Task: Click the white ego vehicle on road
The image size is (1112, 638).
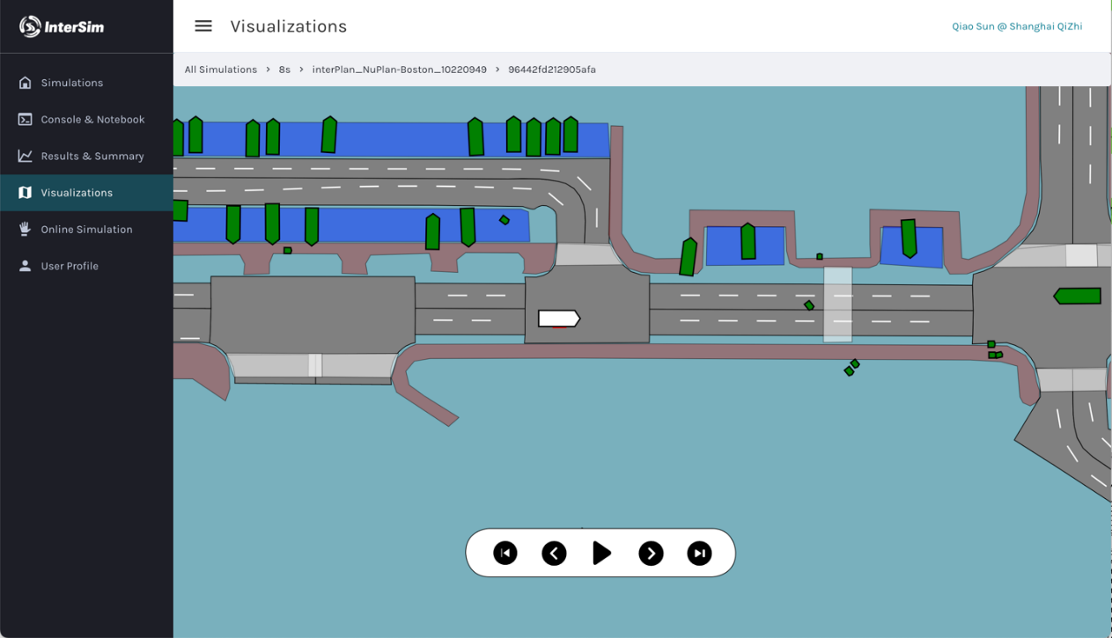Action: [x=558, y=318]
